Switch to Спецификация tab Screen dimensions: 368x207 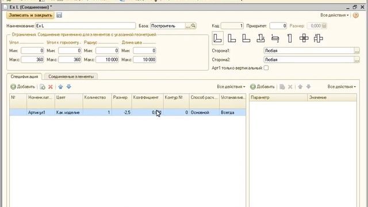click(x=24, y=76)
